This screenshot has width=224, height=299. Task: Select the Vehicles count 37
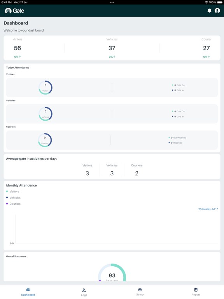(x=112, y=48)
